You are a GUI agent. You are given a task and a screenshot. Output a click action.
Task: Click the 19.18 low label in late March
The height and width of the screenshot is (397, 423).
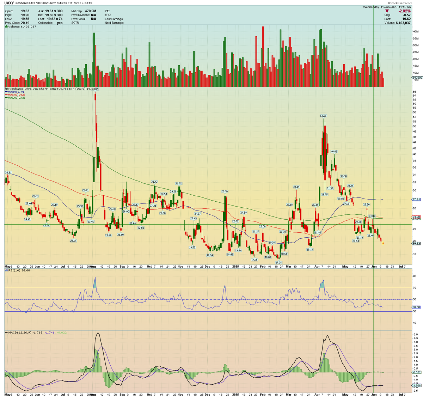point(309,249)
